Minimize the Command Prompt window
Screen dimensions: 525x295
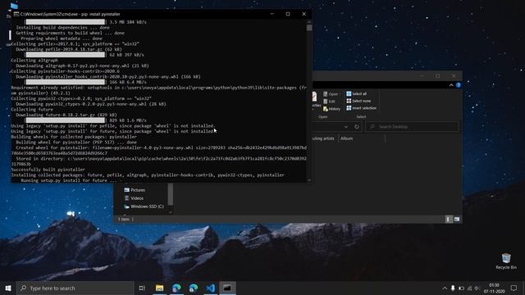pos(272,14)
